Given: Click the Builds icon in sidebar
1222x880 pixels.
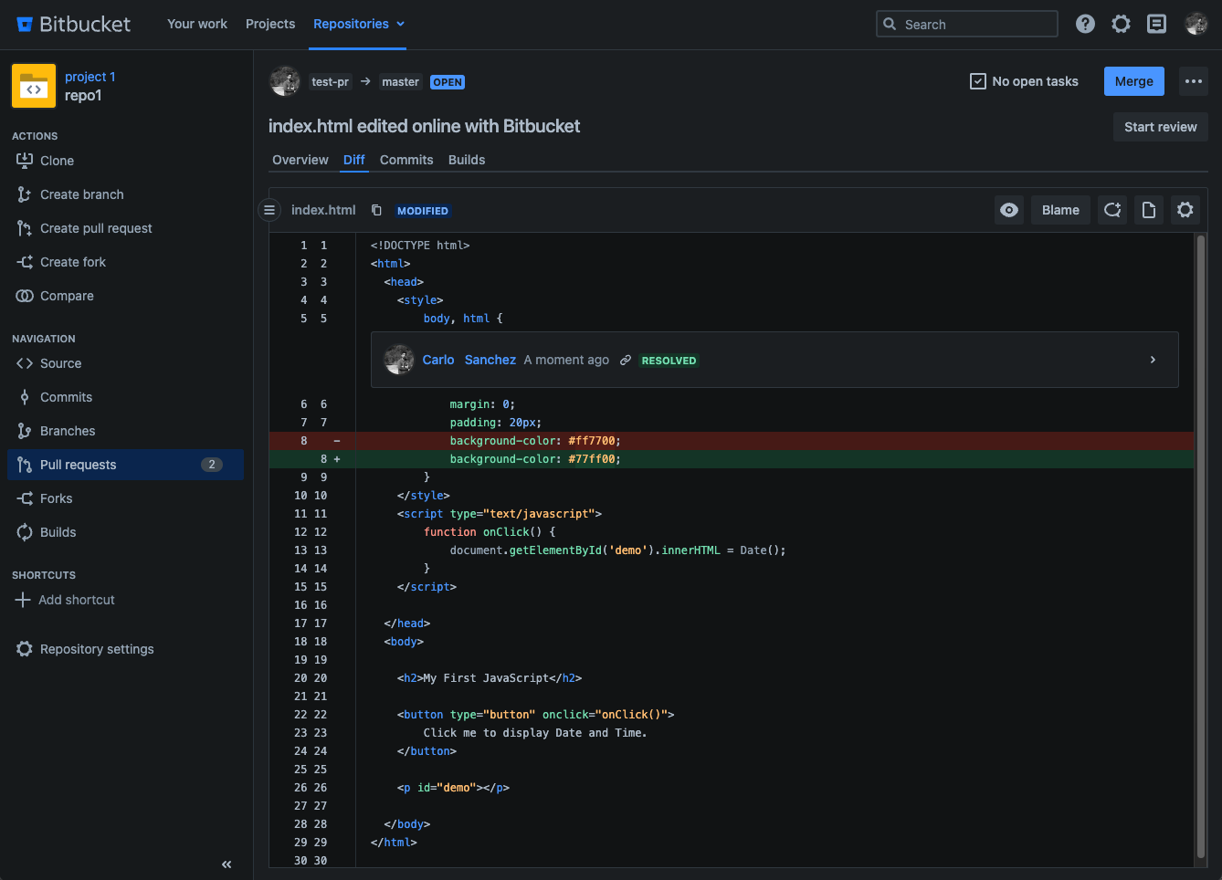Looking at the screenshot, I should (x=25, y=532).
